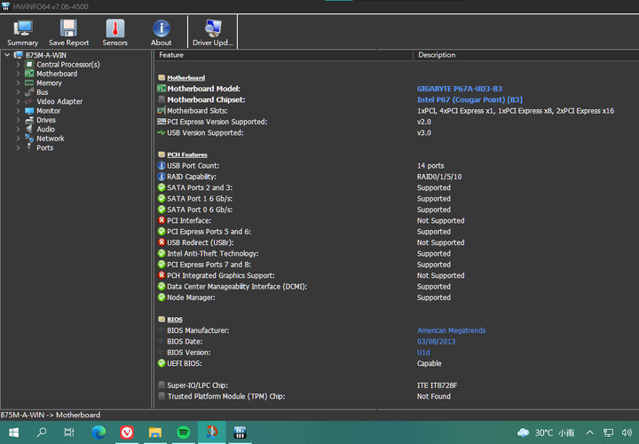The width and height of the screenshot is (639, 444).
Task: Select the Network tree label
Action: [x=51, y=139]
